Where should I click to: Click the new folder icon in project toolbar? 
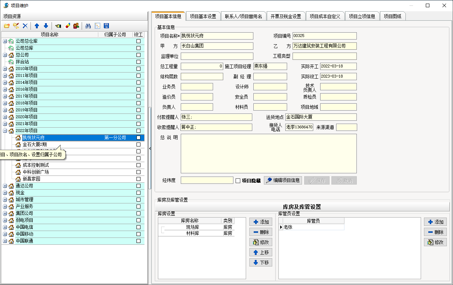[7, 26]
